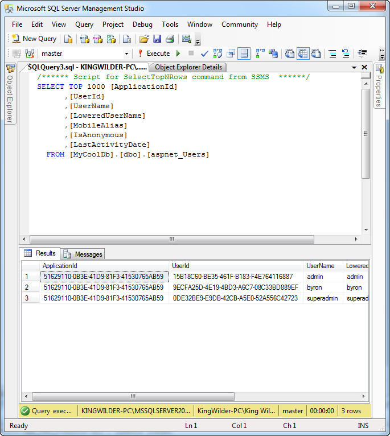Viewport: 390px width, 436px height.
Task: Close the SQLQuery3.sql document tab
Action: [x=364, y=67]
